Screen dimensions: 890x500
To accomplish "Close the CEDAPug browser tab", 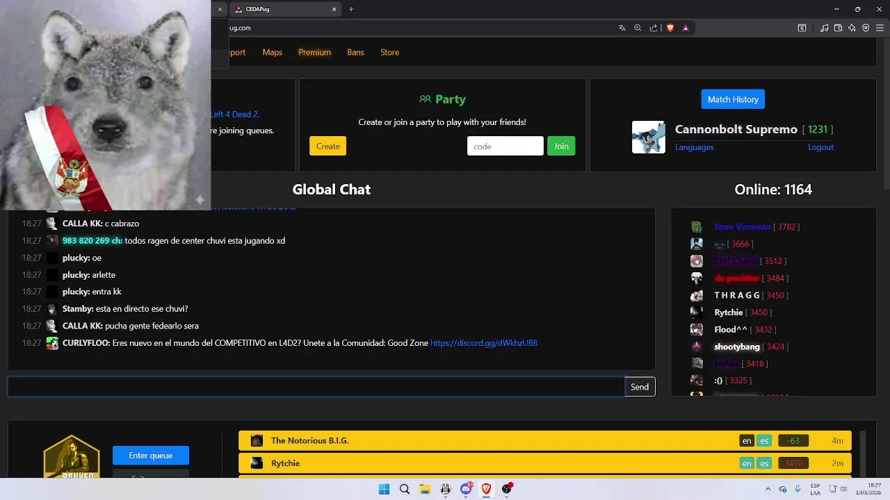I will (334, 9).
